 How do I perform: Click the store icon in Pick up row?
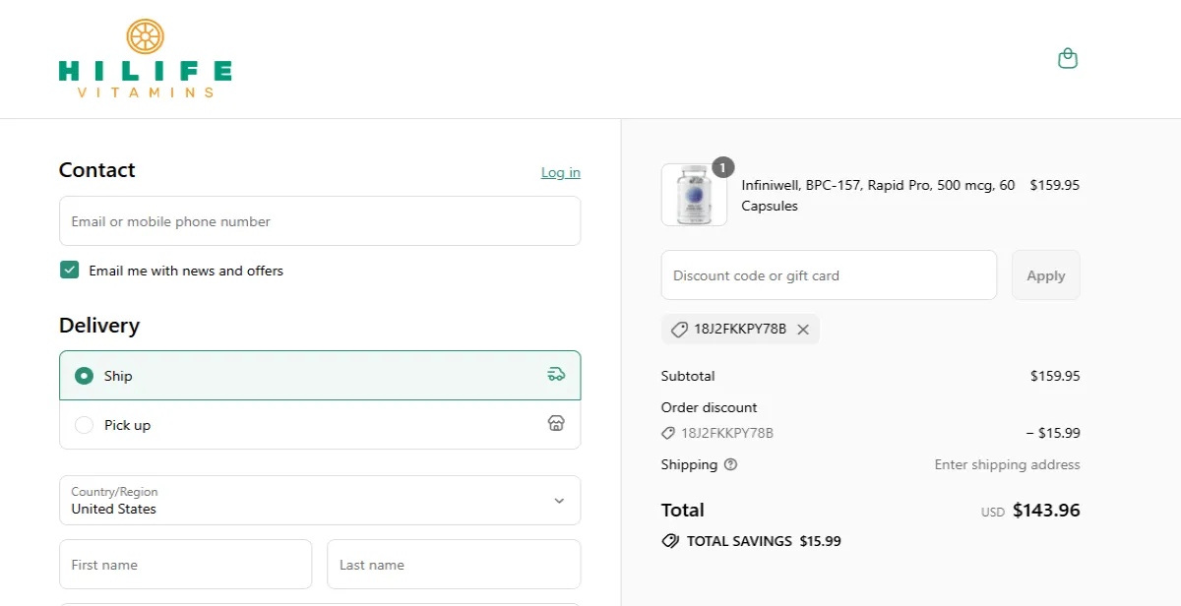556,424
